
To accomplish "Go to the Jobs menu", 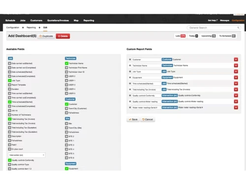I will pos(23,20).
